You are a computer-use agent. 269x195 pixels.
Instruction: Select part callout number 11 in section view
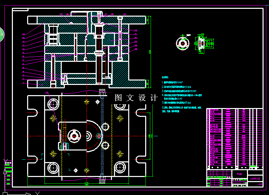pyautogui.click(x=23, y=45)
